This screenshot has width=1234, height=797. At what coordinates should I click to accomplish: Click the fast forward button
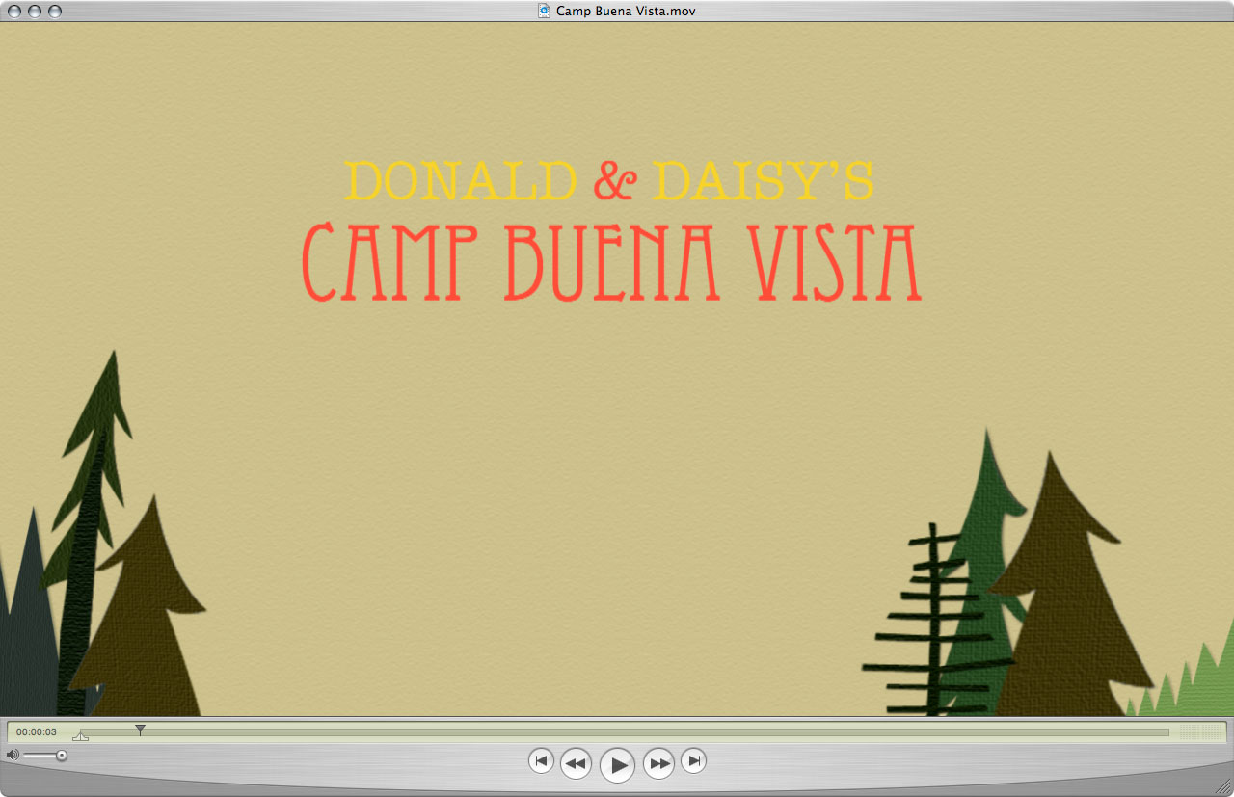point(658,763)
